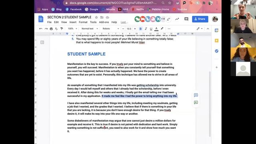Screen dimensions: 256x144
Task: Open the Tasks side panel icon
Action: pyautogui.click(x=217, y=51)
